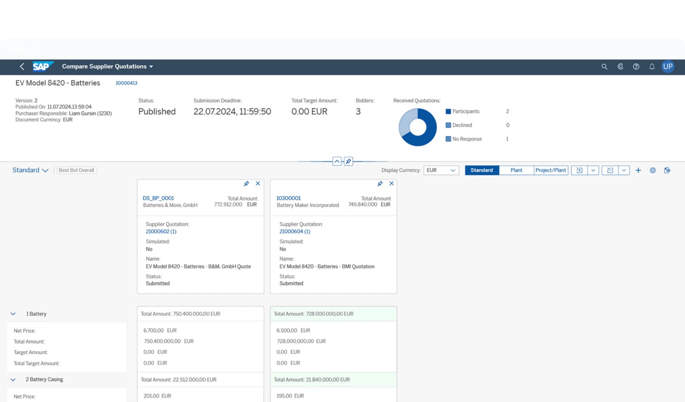Switch comparison view to Plant

click(516, 170)
